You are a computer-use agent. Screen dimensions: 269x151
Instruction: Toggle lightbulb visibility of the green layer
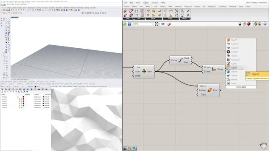click(19, 105)
